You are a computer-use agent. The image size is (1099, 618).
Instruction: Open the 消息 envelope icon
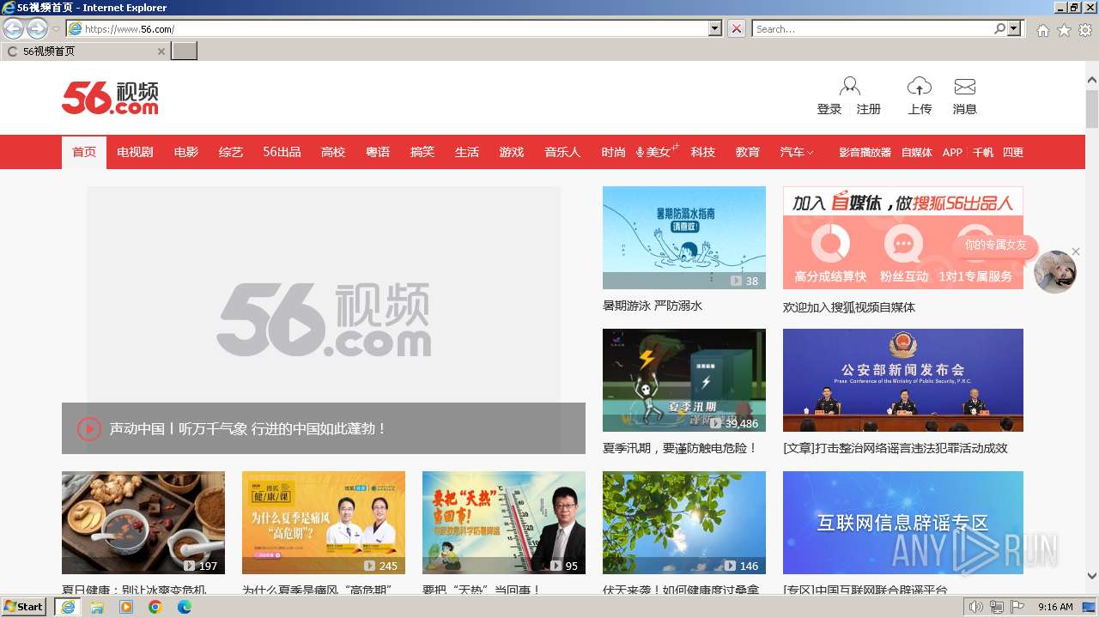click(x=965, y=87)
